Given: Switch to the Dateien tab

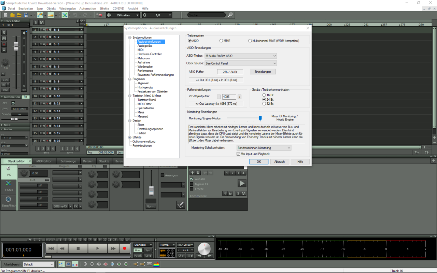Looking at the screenshot, I should 88,161.
